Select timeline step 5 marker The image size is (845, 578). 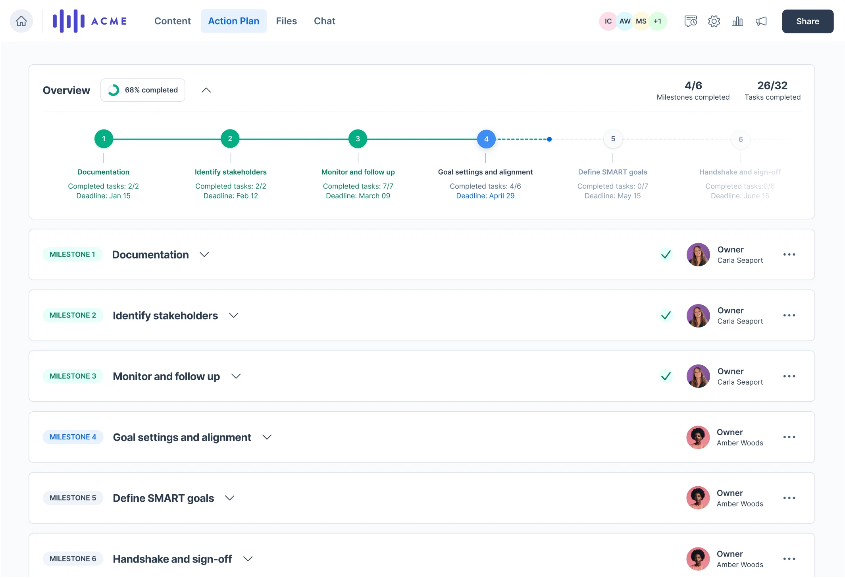pos(613,139)
